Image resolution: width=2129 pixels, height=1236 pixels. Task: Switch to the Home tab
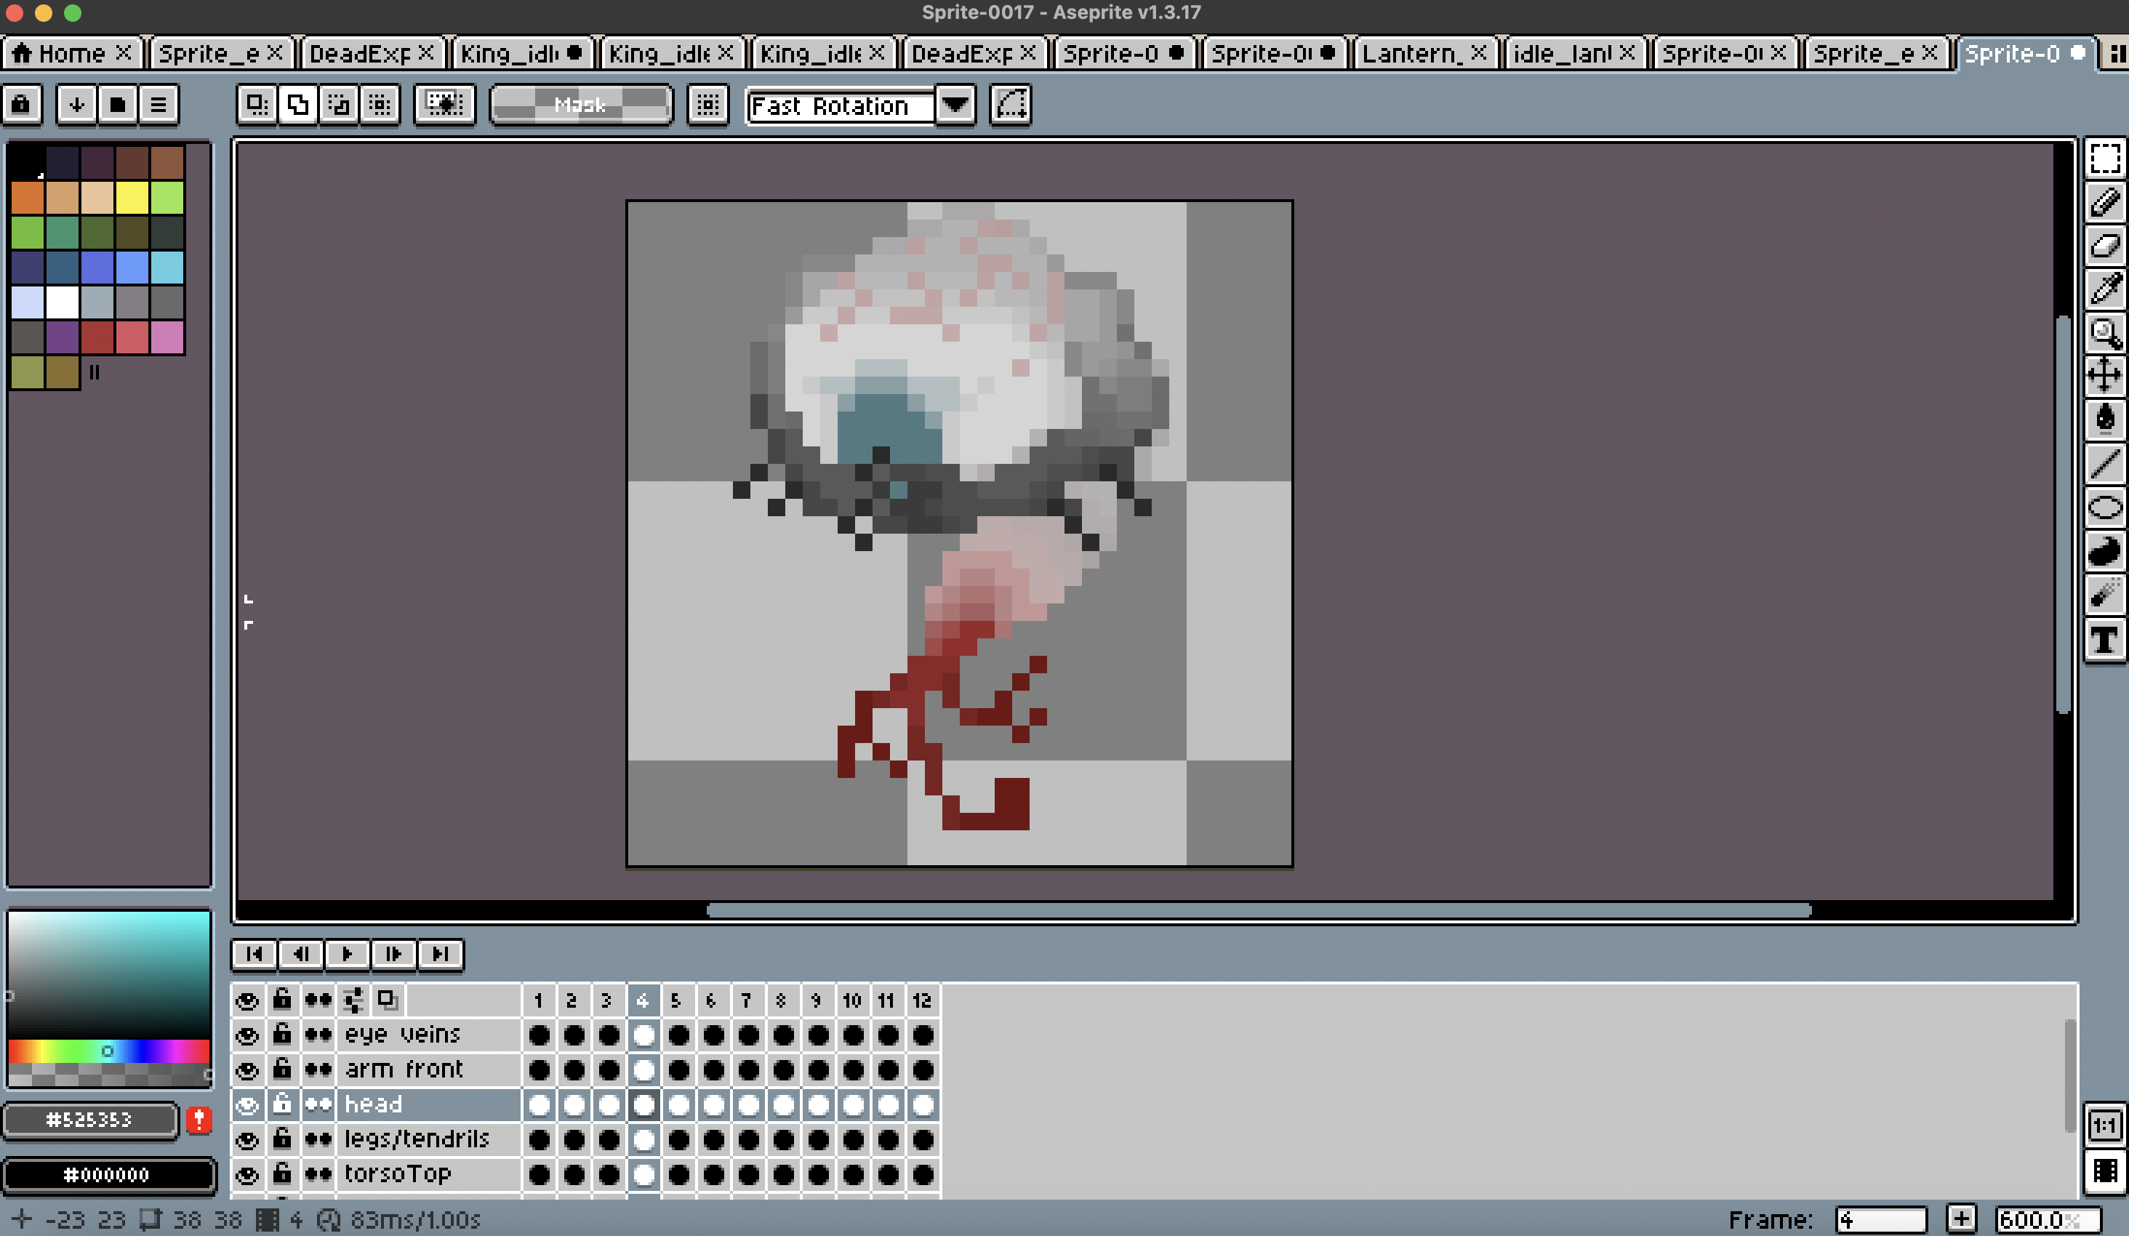click(72, 53)
